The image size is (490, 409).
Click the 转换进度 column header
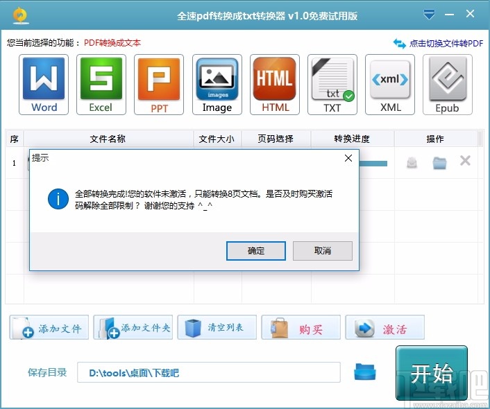coord(353,139)
